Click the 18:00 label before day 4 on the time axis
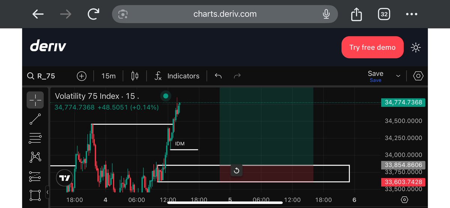This screenshot has width=450, height=208. click(x=75, y=200)
